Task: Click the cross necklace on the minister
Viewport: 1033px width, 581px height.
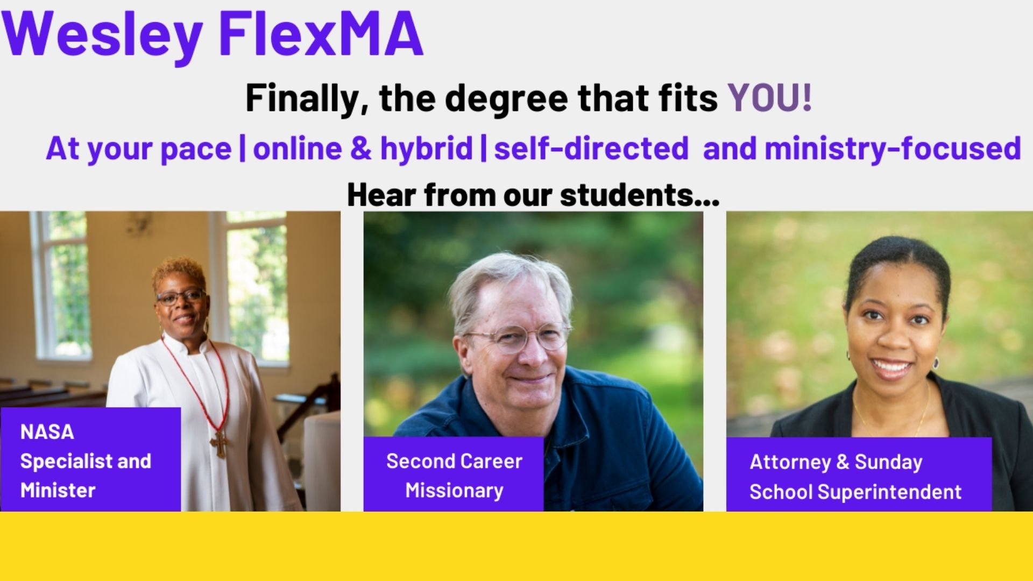Action: pyautogui.click(x=219, y=444)
